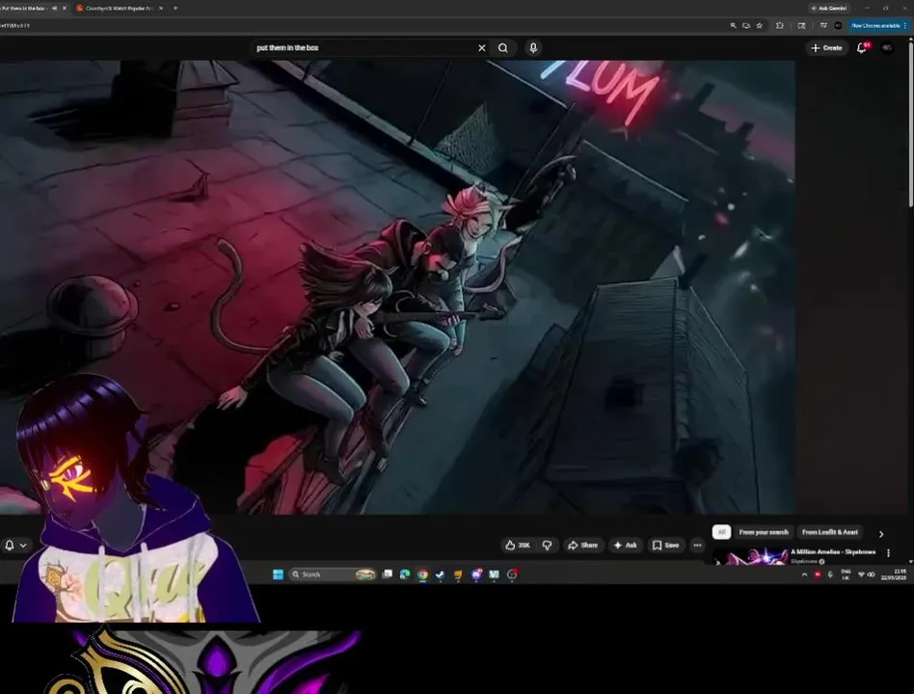Screen dimensions: 914x694
Task: Click the Windows taskbar search box
Action: 333,574
